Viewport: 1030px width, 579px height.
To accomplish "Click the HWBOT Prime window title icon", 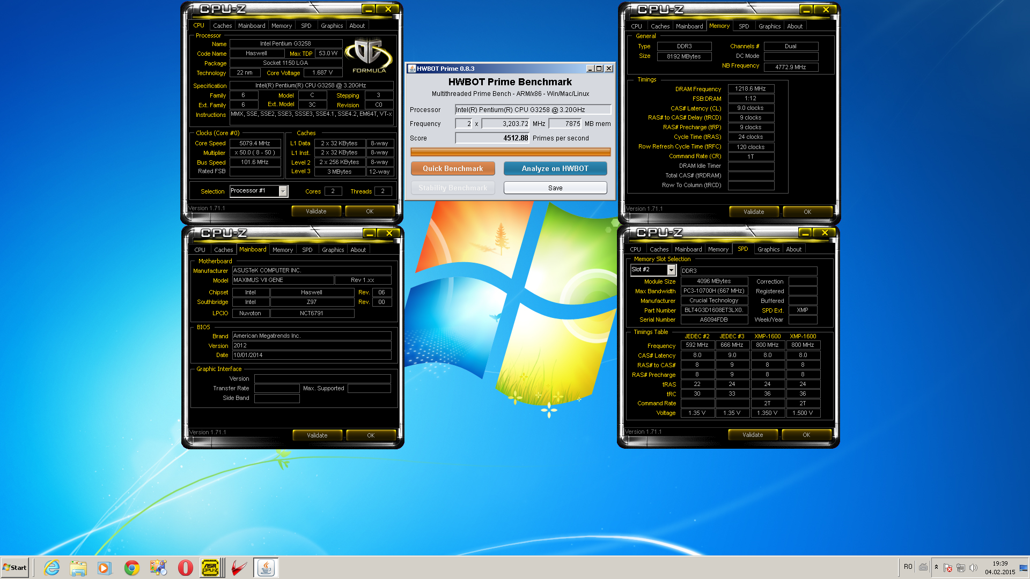I will pos(412,69).
